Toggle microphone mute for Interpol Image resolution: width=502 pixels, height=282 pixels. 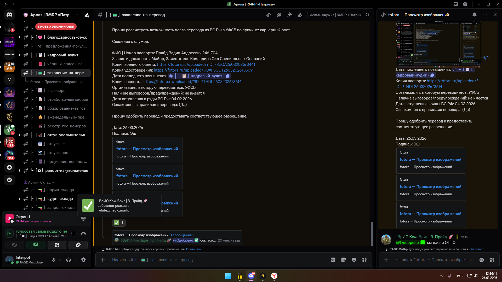pyautogui.click(x=54, y=260)
